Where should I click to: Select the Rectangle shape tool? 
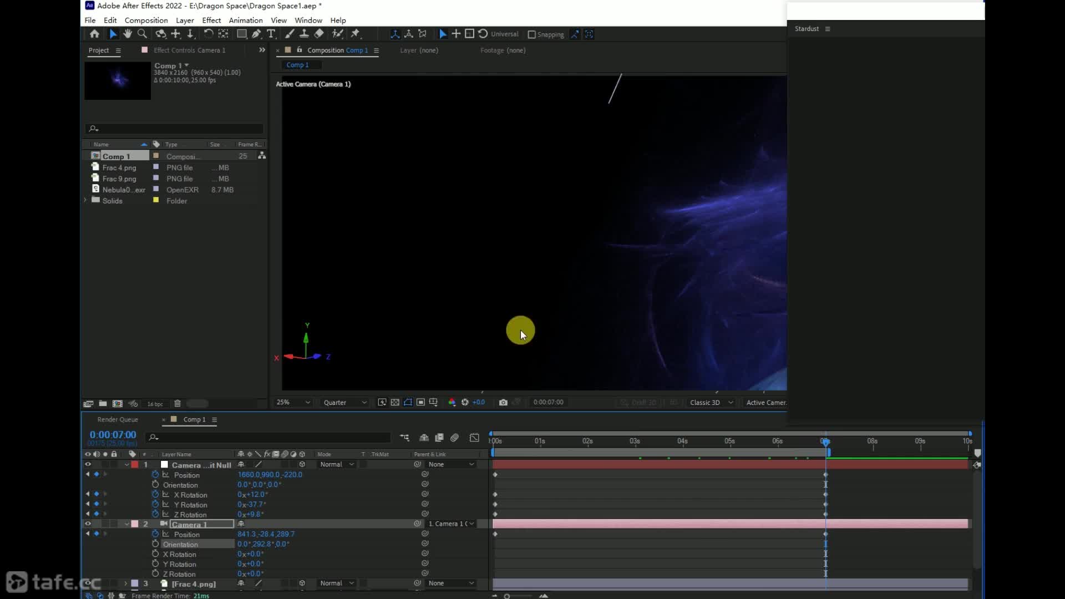(x=242, y=34)
